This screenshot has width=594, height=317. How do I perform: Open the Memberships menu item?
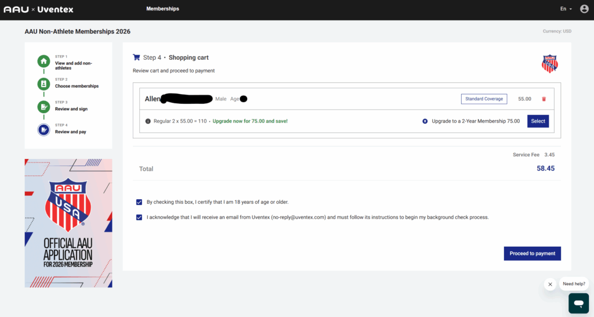point(162,9)
